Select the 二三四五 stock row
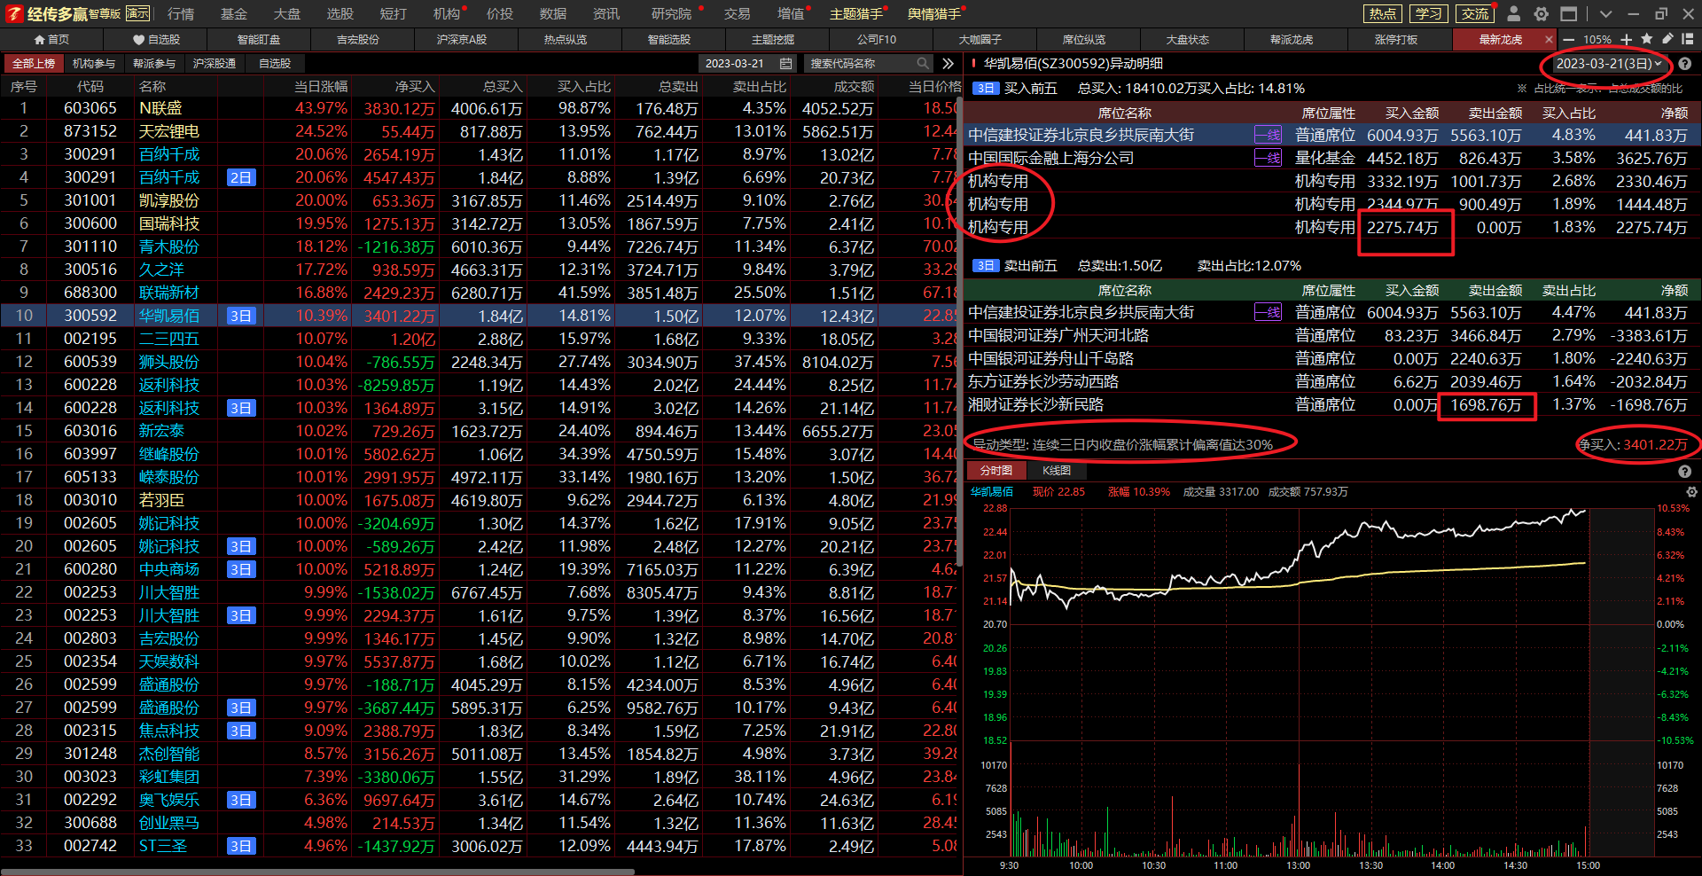Viewport: 1702px width, 876px height. point(480,339)
